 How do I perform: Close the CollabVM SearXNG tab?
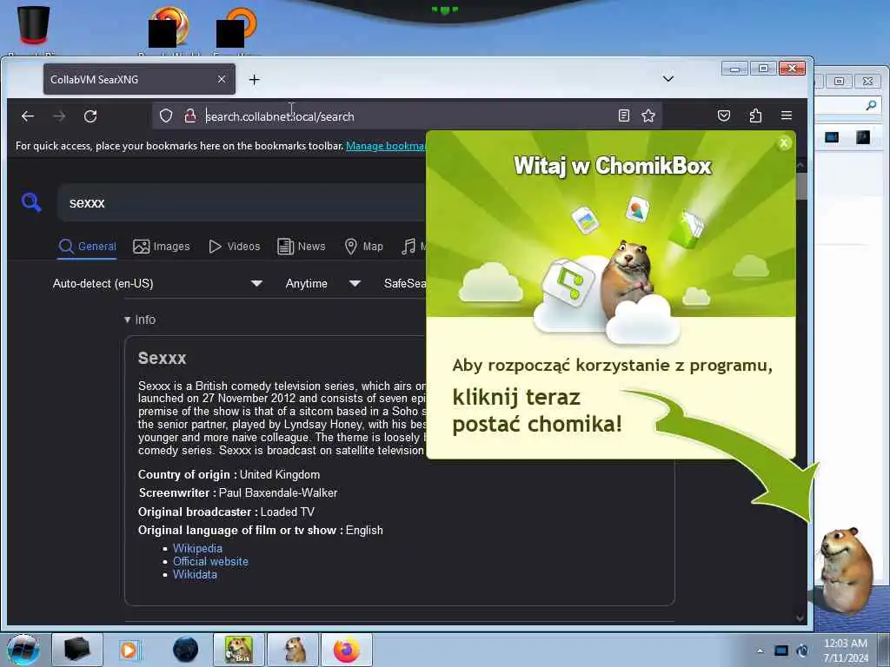coord(222,79)
